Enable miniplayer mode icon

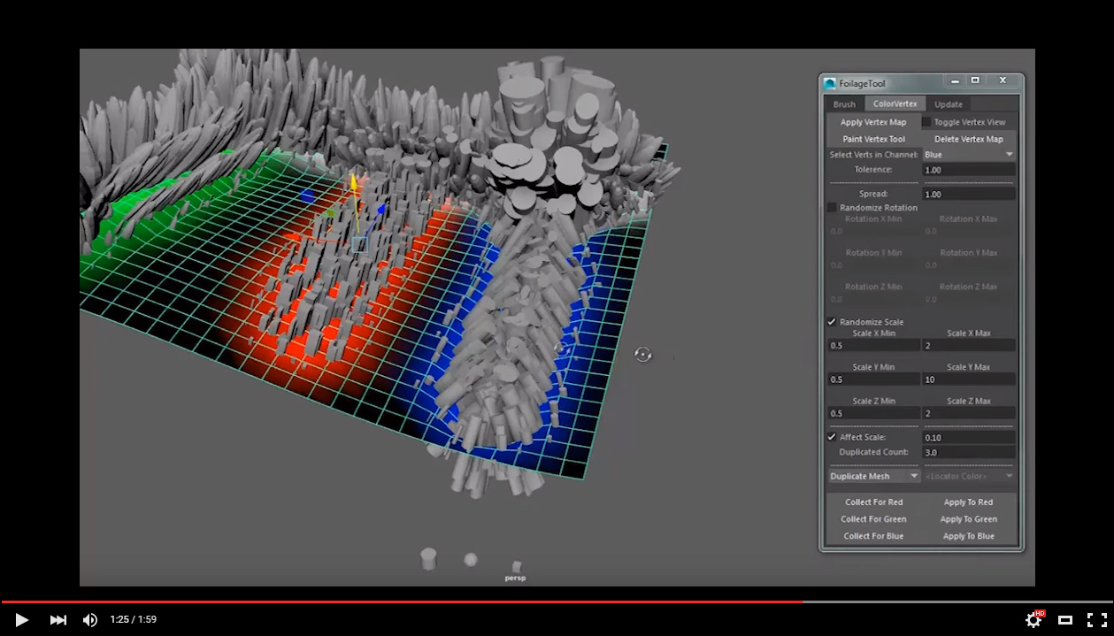click(x=1065, y=619)
